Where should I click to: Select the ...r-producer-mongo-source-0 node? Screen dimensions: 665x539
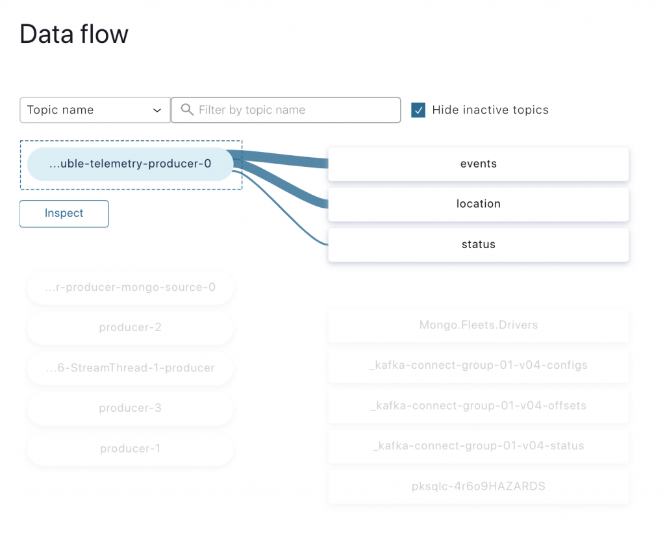point(130,287)
